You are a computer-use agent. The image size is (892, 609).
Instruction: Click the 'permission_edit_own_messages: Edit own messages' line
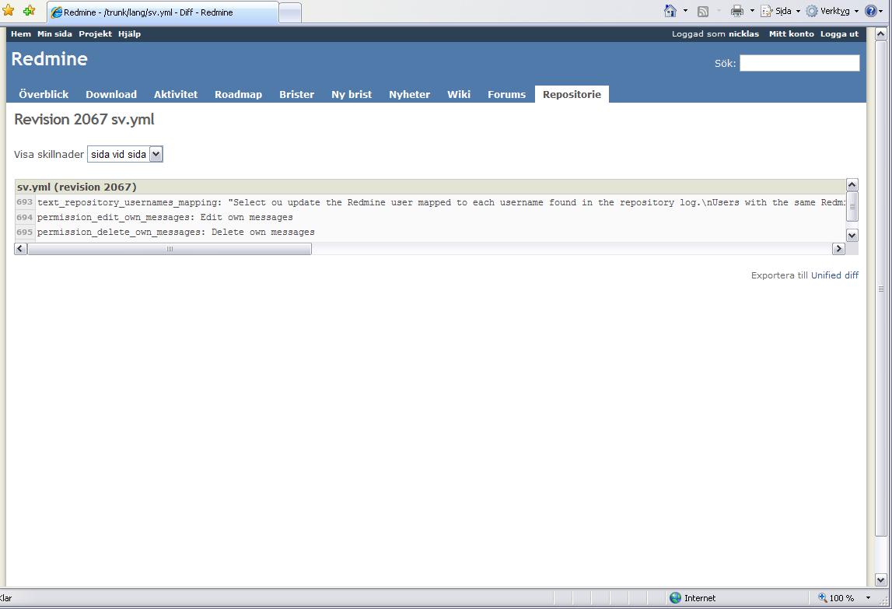click(x=165, y=218)
